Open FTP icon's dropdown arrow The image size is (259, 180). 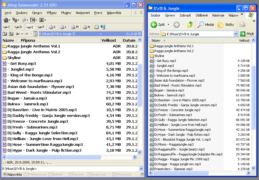10,20
